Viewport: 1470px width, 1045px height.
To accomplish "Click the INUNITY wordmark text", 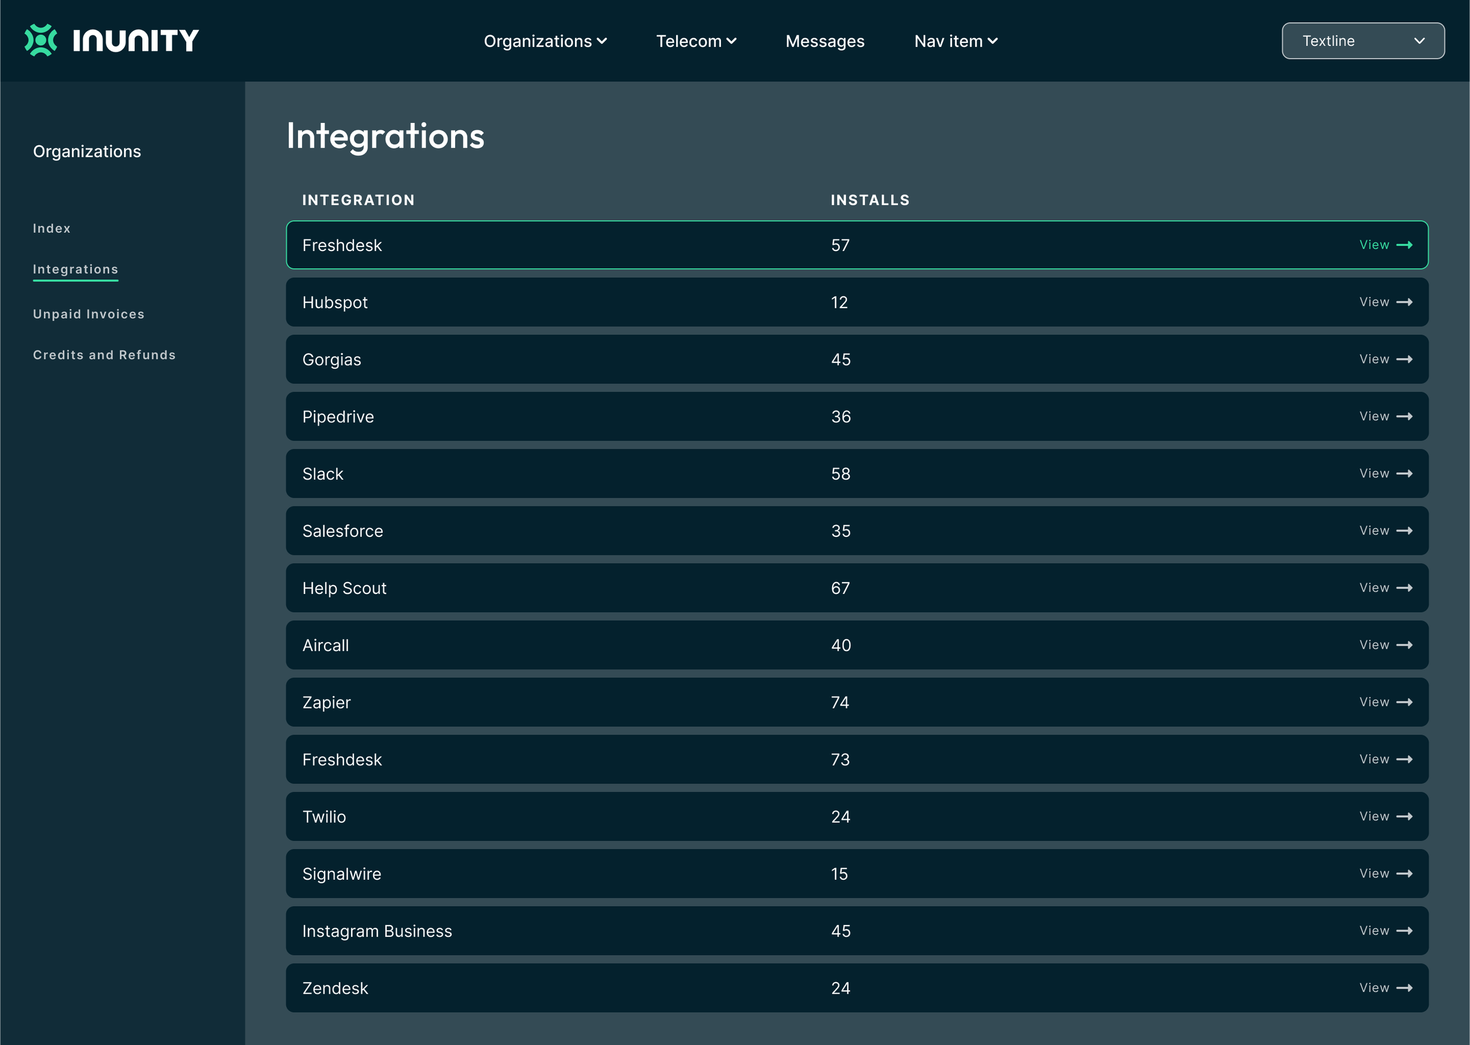I will (x=136, y=41).
